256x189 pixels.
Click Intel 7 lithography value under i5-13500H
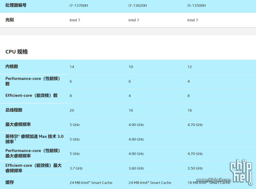193,20
